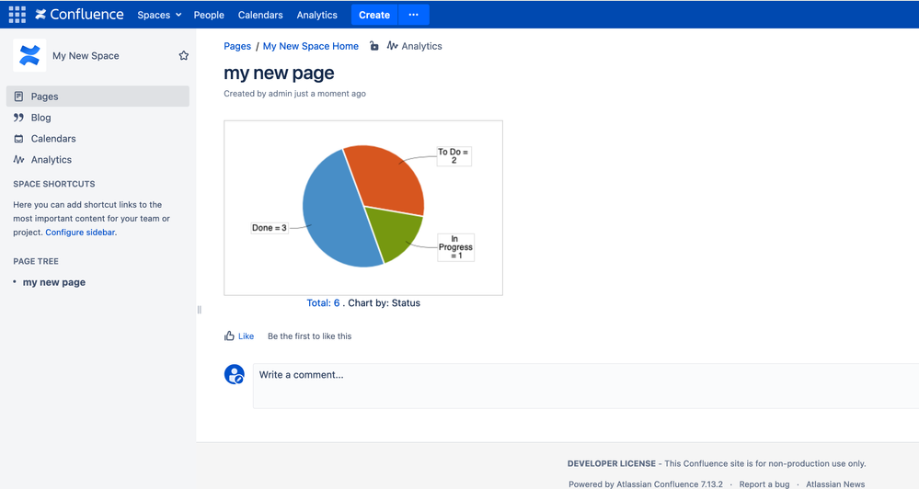The height and width of the screenshot is (489, 919).
Task: Click the thumbs-up Like icon
Action: tap(229, 335)
